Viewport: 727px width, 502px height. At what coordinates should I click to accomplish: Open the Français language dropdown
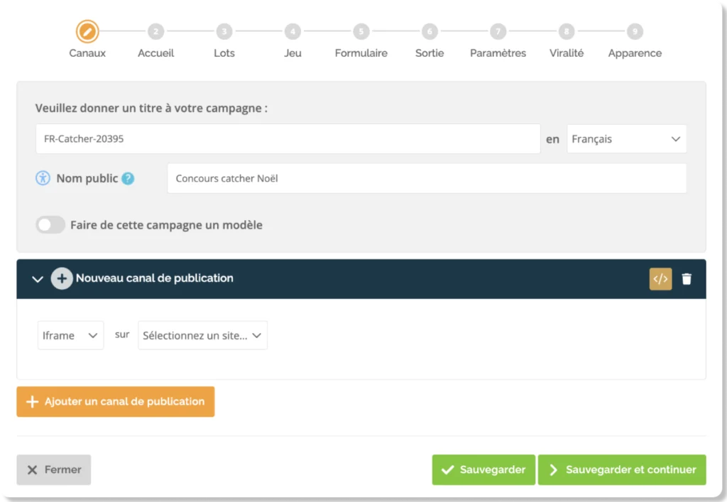[626, 139]
